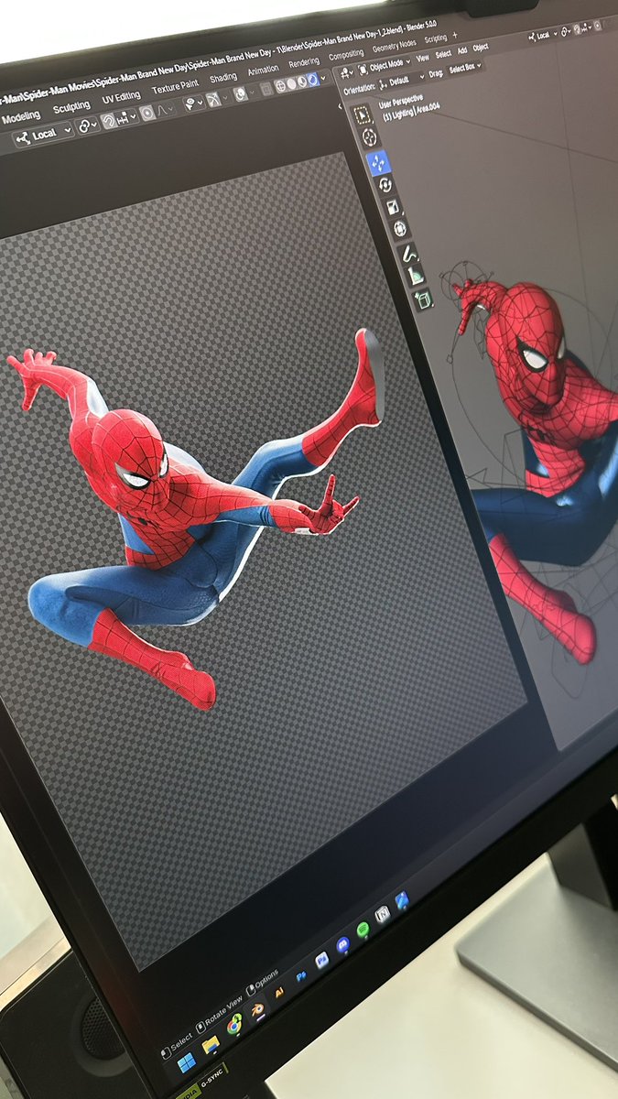The image size is (618, 1099).
Task: Switch to the Sculpting workspace tab
Action: [x=71, y=107]
